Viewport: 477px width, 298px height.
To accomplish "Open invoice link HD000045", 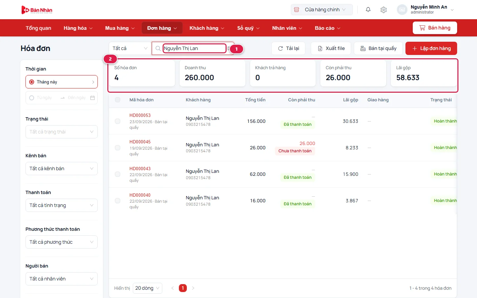I will pyautogui.click(x=140, y=142).
